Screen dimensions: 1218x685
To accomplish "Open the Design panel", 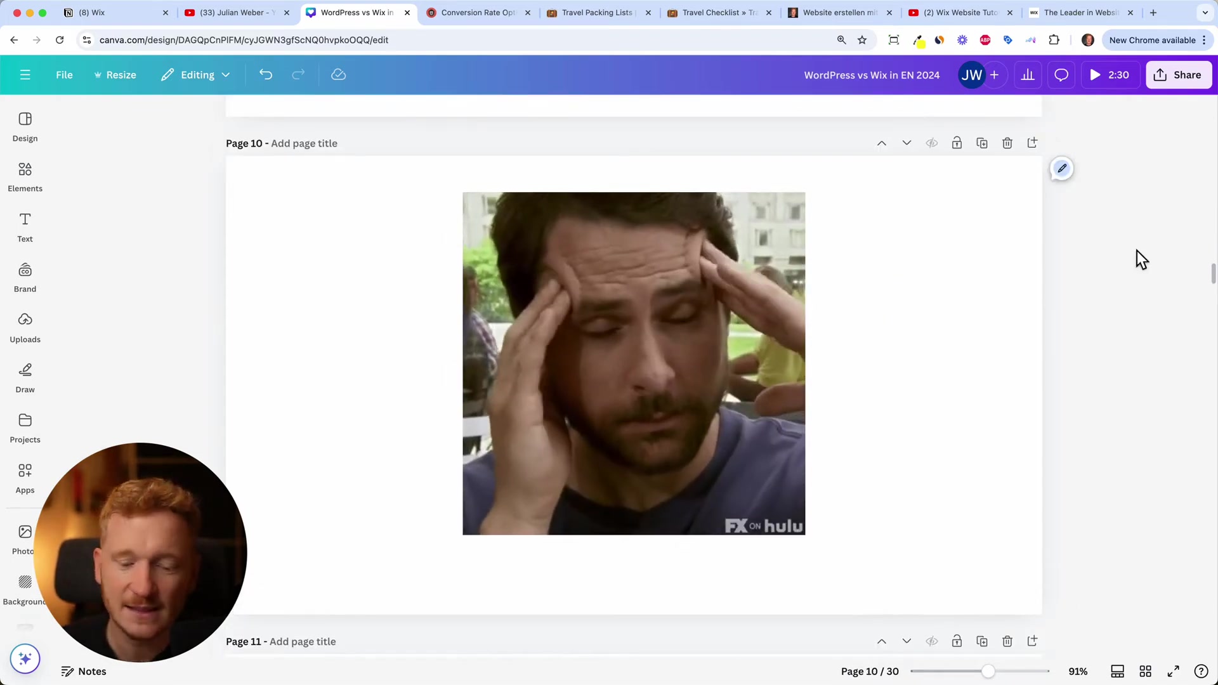I will 25,127.
